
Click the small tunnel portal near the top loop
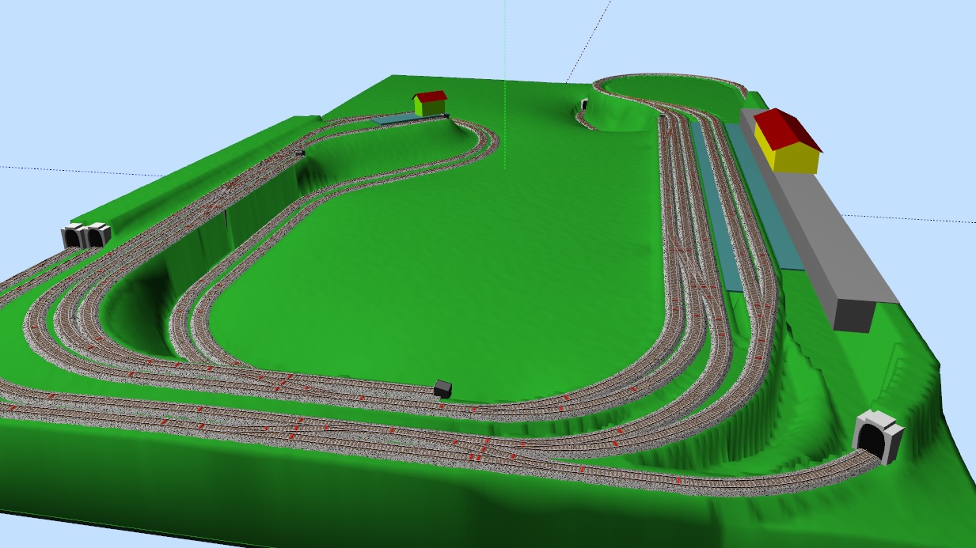tap(584, 105)
